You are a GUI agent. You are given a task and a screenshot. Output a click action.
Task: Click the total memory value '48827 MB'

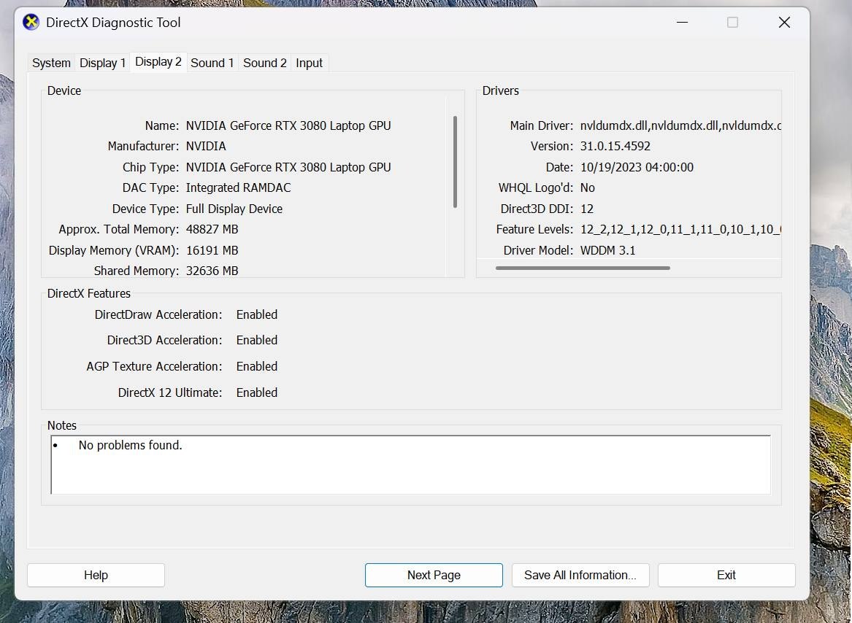point(212,230)
